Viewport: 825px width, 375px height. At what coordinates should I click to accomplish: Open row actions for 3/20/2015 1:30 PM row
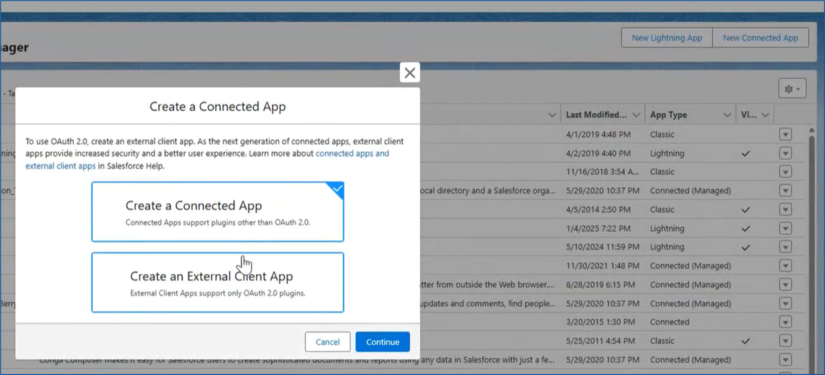pyautogui.click(x=785, y=322)
